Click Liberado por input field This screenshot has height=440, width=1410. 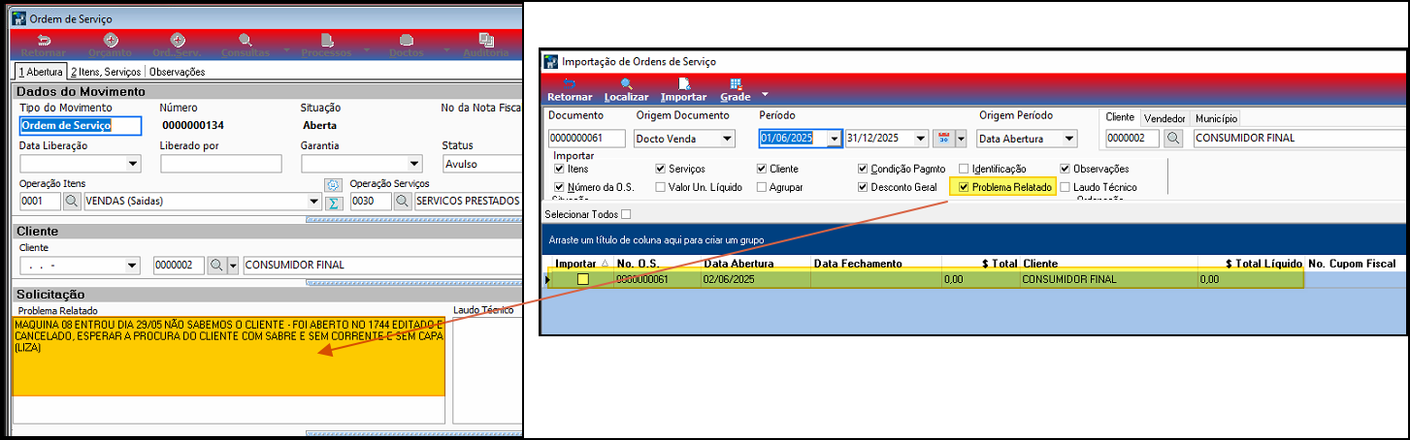(220, 164)
